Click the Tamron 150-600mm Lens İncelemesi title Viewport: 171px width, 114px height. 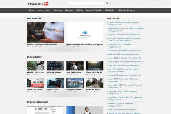pos(43,44)
